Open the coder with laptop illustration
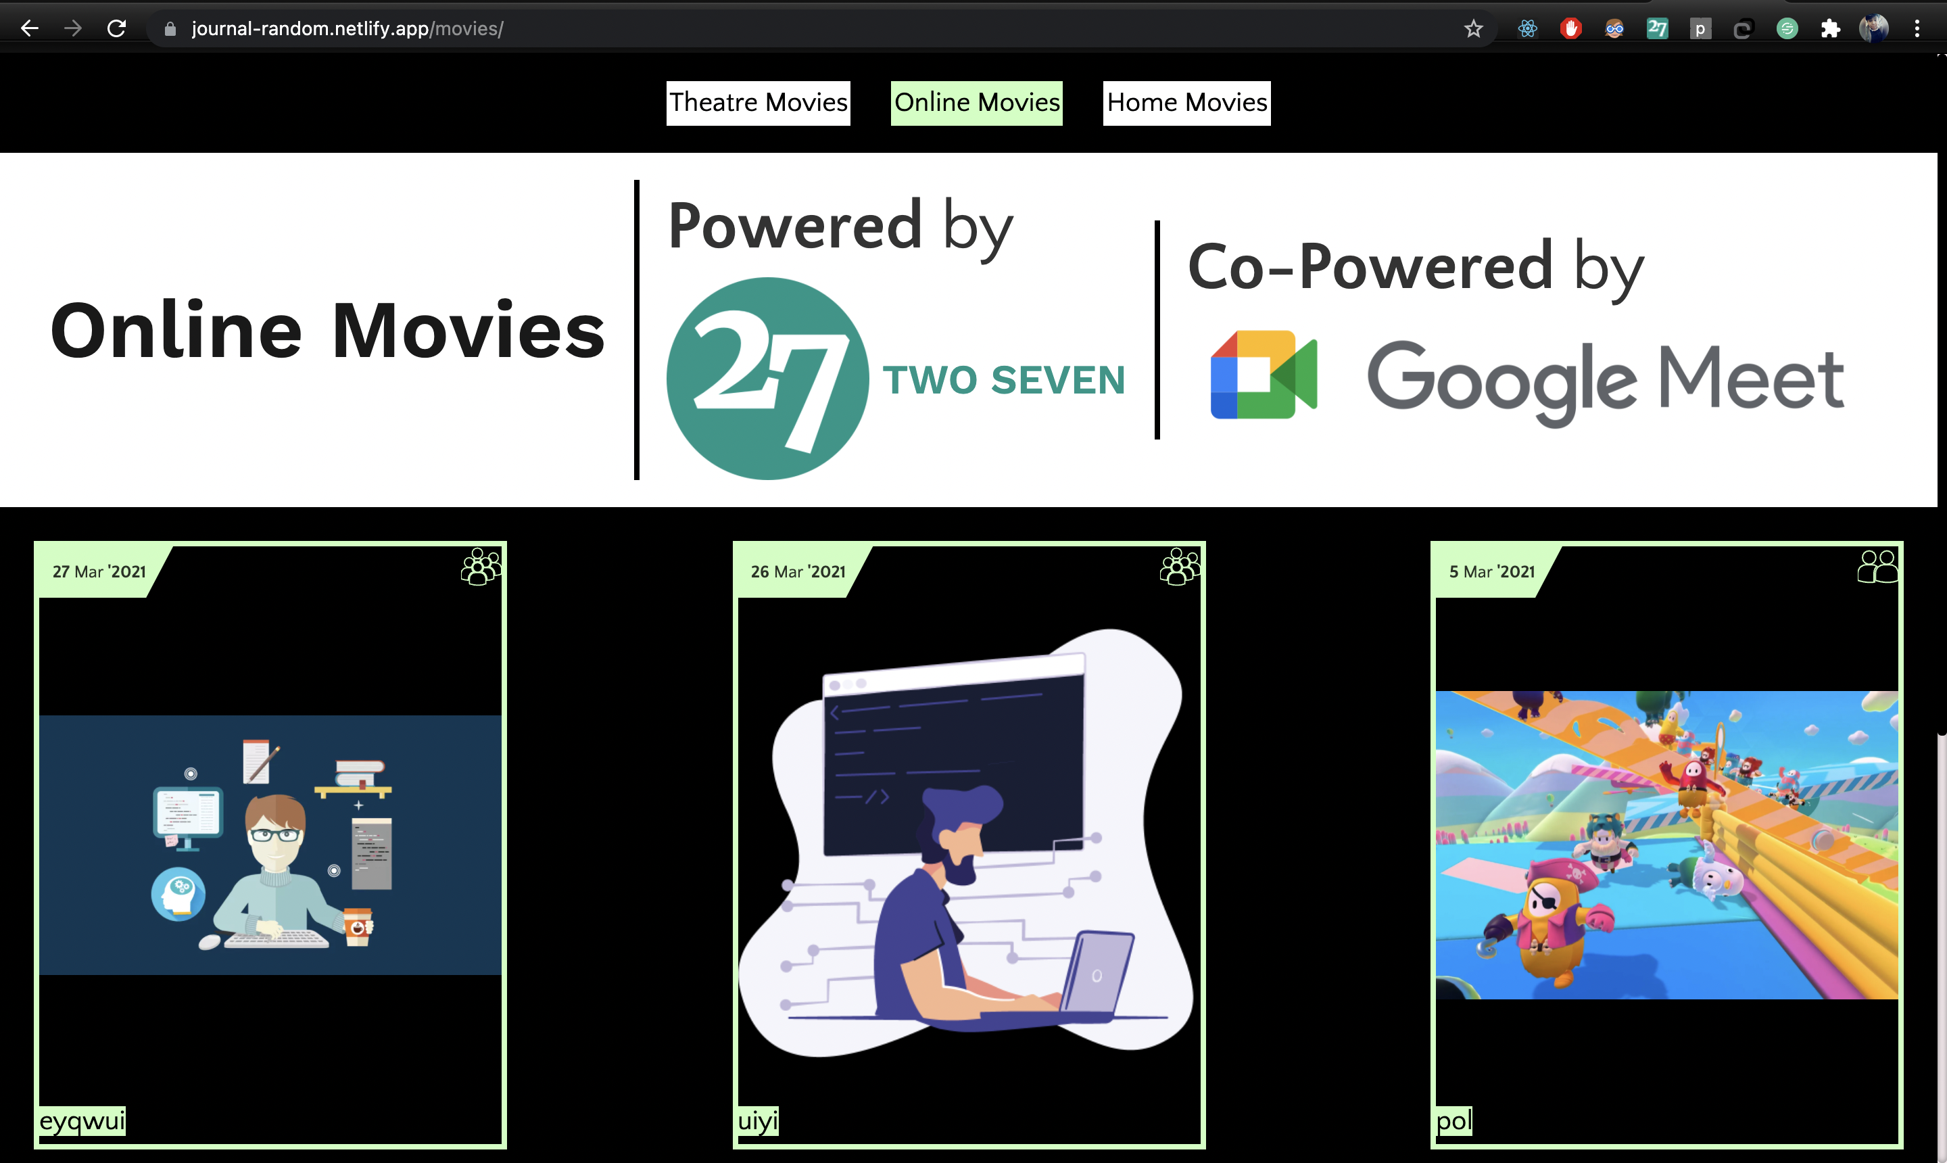The width and height of the screenshot is (1947, 1163). (967, 842)
